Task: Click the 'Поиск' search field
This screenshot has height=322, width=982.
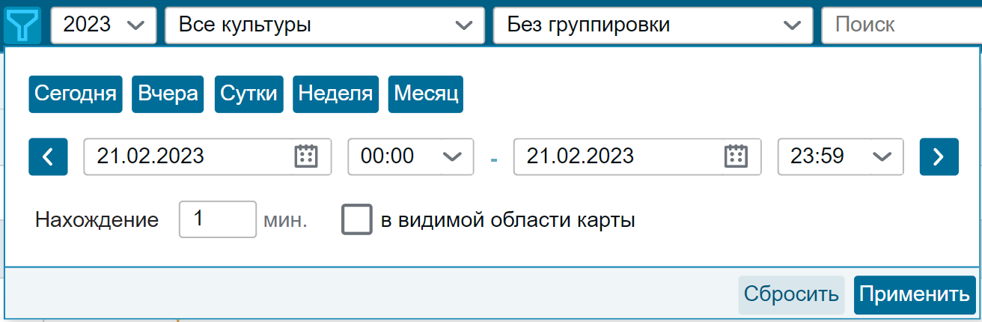Action: click(901, 25)
